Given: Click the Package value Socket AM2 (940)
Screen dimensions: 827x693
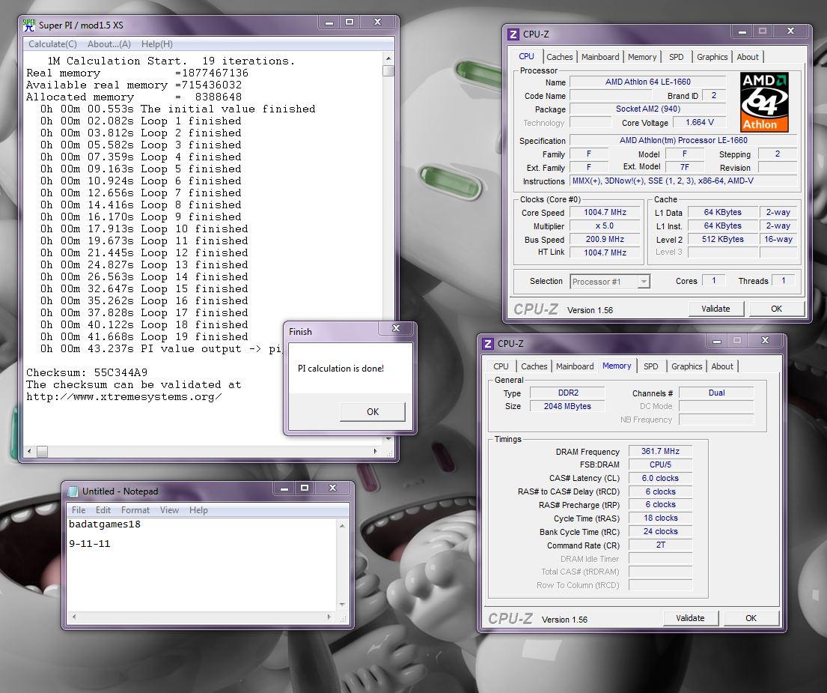Looking at the screenshot, I should (x=647, y=109).
